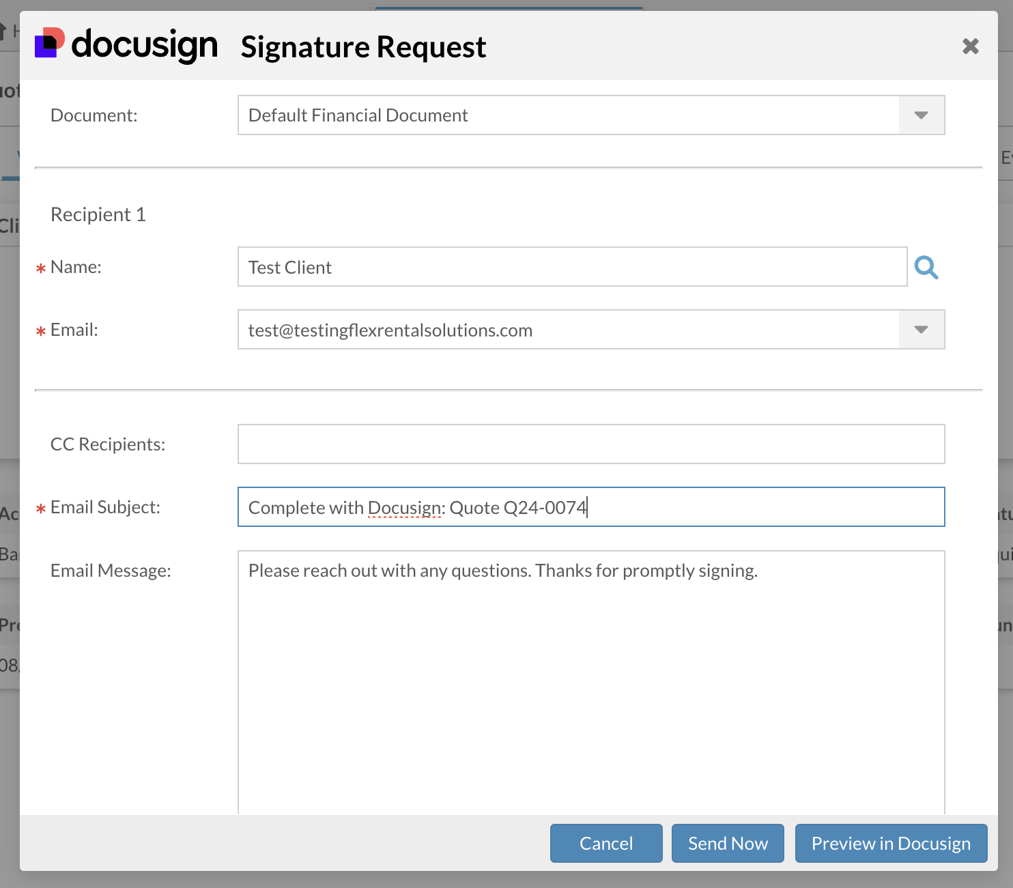1013x888 pixels.
Task: Click inside the Email Subject field
Action: (x=751, y=507)
